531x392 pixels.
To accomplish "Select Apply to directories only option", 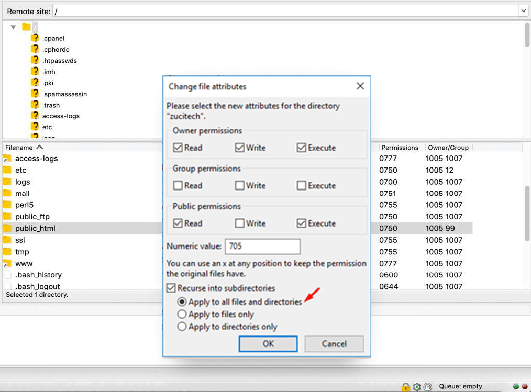I will 182,327.
